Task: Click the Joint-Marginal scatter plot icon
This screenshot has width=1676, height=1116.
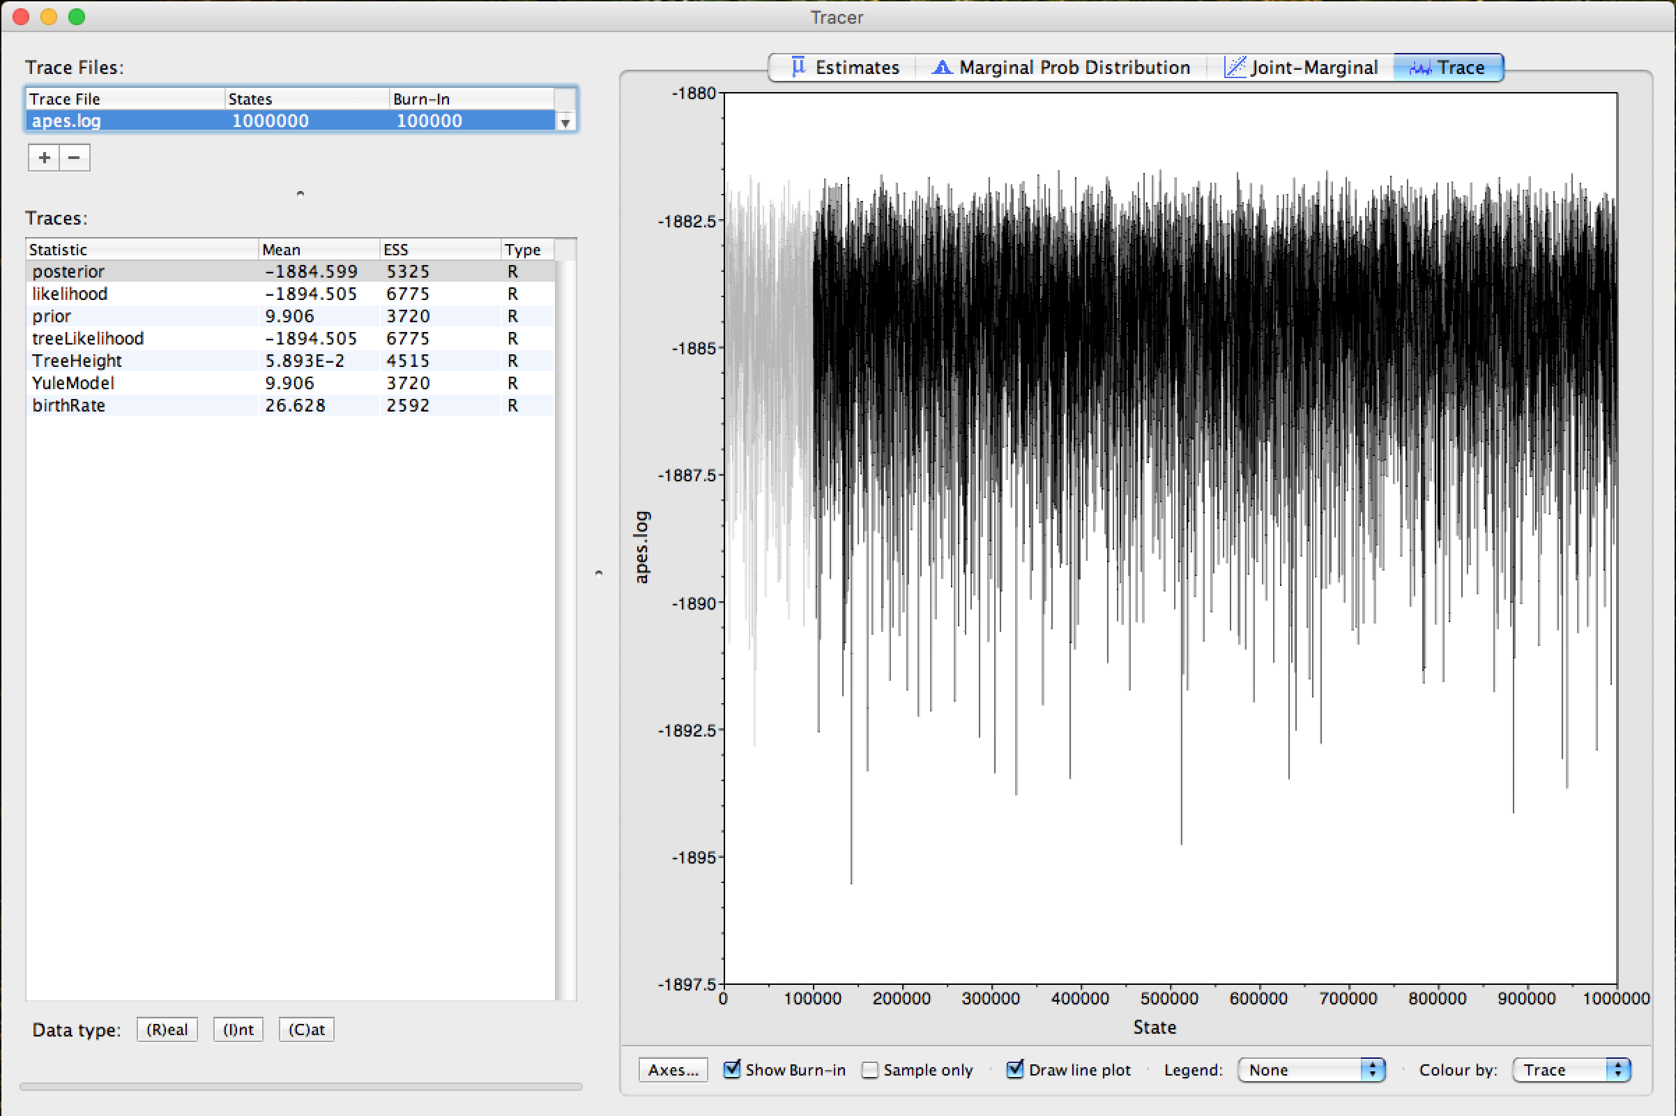Action: [1234, 67]
